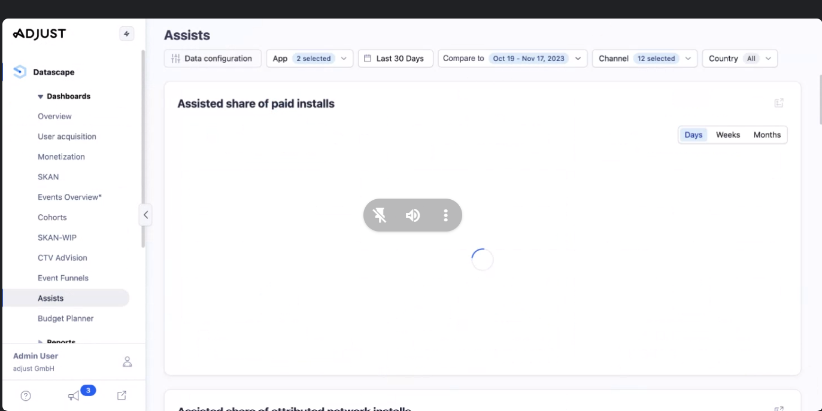822x411 pixels.
Task: Switch chart granularity to Weeks
Action: point(728,135)
